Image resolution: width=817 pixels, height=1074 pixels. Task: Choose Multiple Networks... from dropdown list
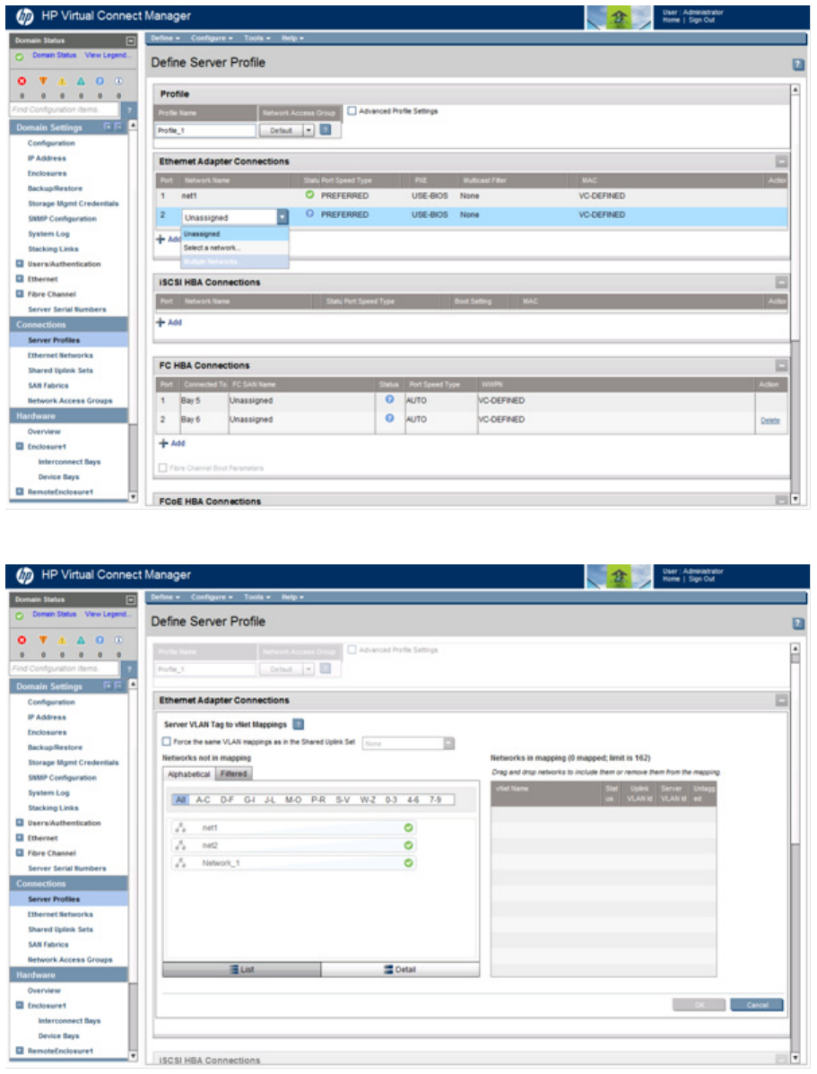pos(234,262)
